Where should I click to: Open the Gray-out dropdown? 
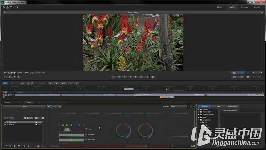tap(178, 106)
